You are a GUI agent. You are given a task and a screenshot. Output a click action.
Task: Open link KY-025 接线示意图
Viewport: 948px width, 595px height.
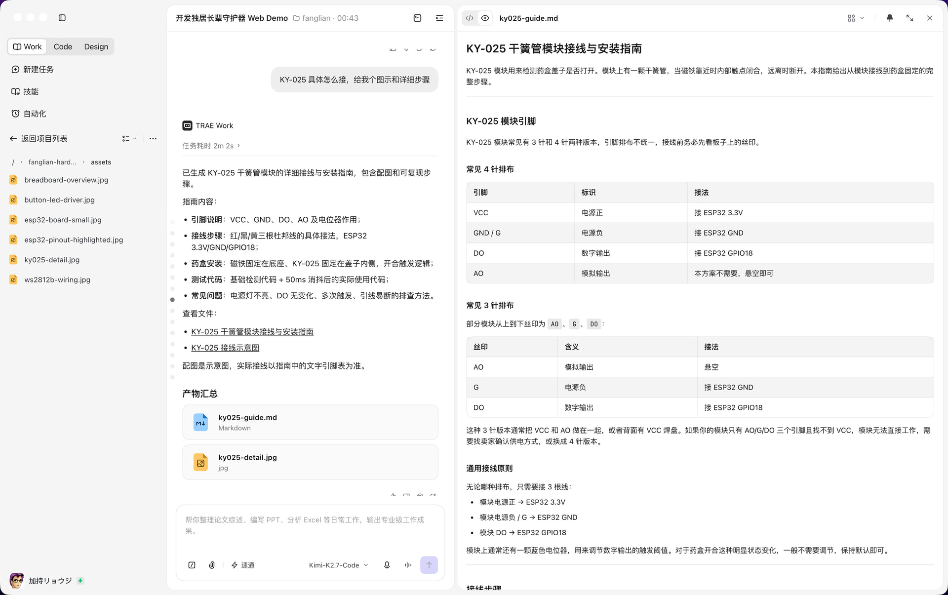225,348
